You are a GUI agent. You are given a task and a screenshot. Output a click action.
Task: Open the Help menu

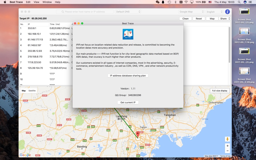[x=57, y=2]
